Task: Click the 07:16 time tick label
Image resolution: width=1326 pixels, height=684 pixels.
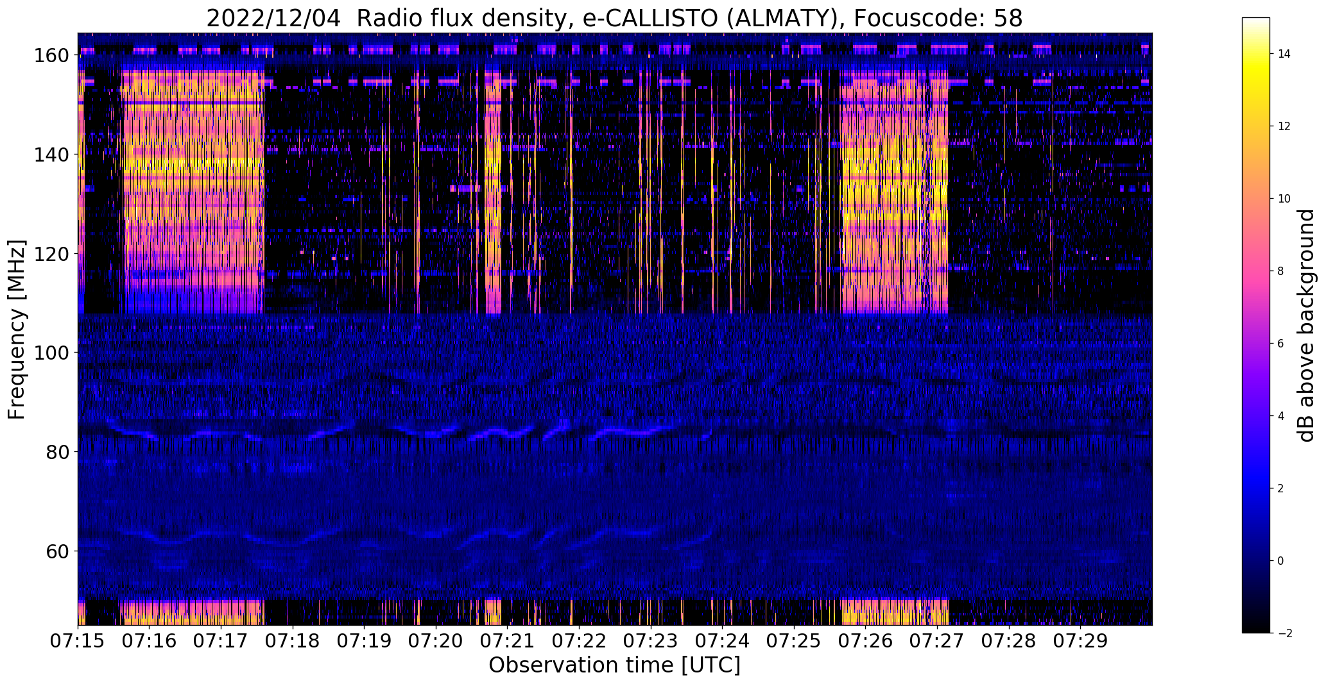Action: pyautogui.click(x=150, y=640)
